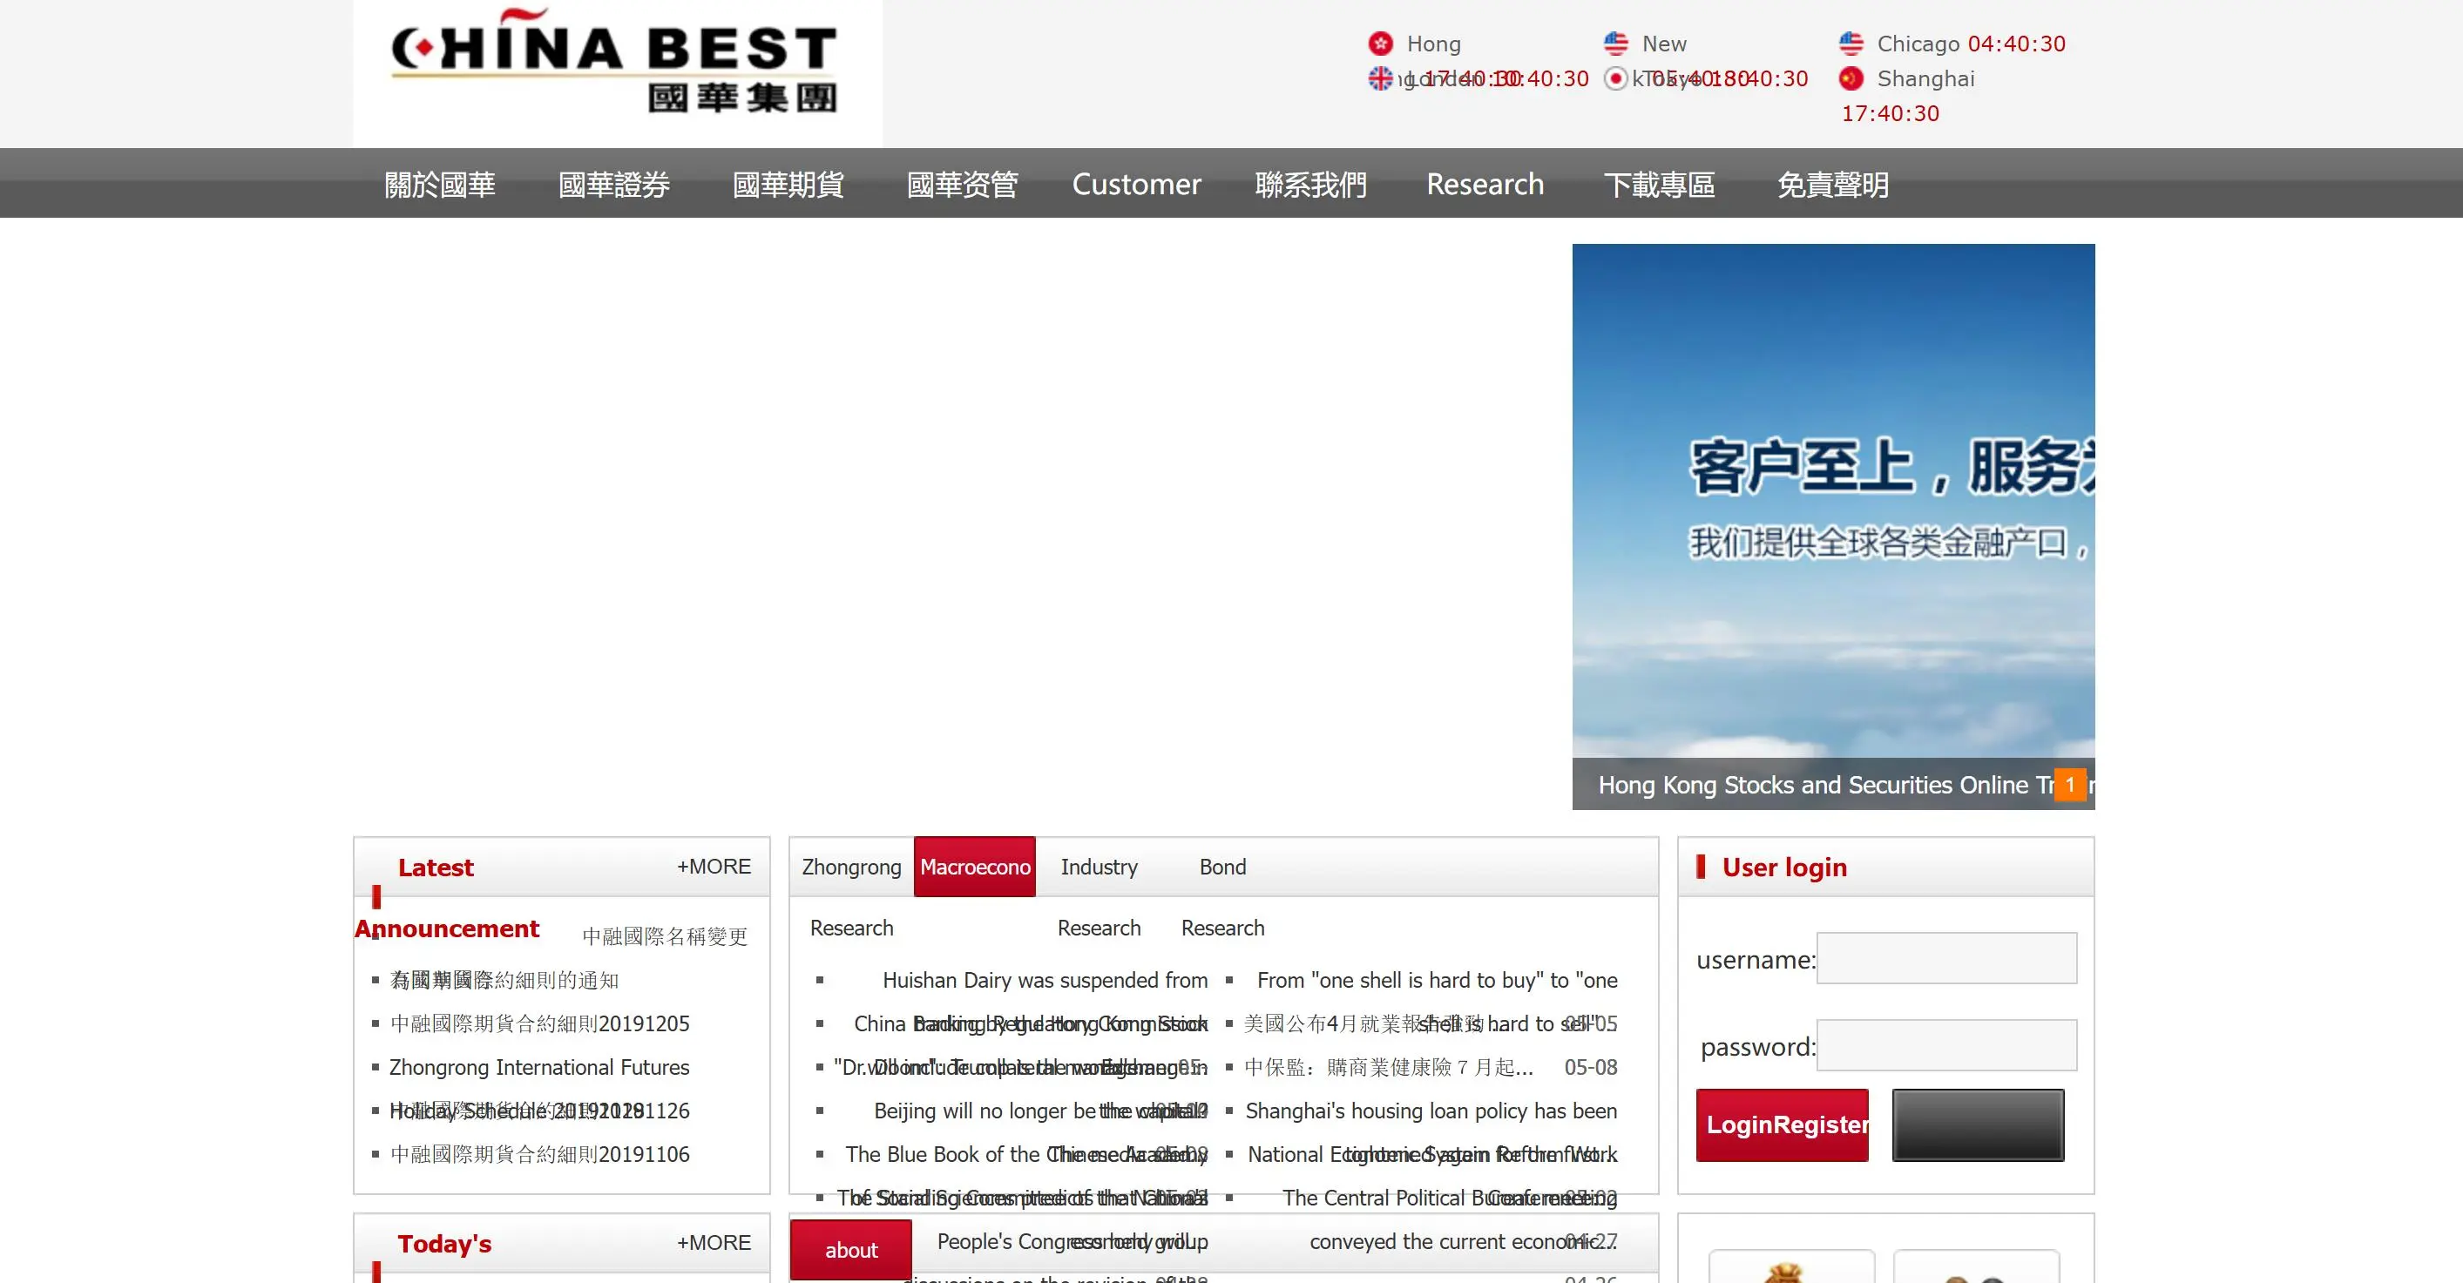Viewport: 2463px width, 1283px height.
Task: Click the red about button
Action: click(x=851, y=1250)
